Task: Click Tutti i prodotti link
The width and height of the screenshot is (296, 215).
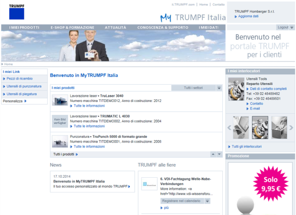Action: click(x=64, y=154)
